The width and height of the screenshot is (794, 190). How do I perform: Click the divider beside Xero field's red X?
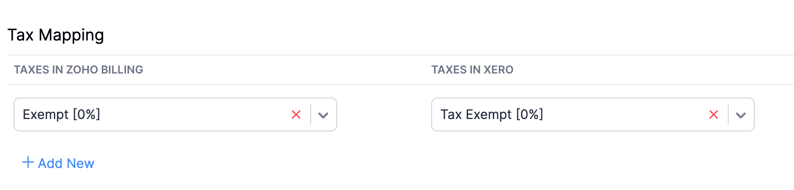[728, 114]
